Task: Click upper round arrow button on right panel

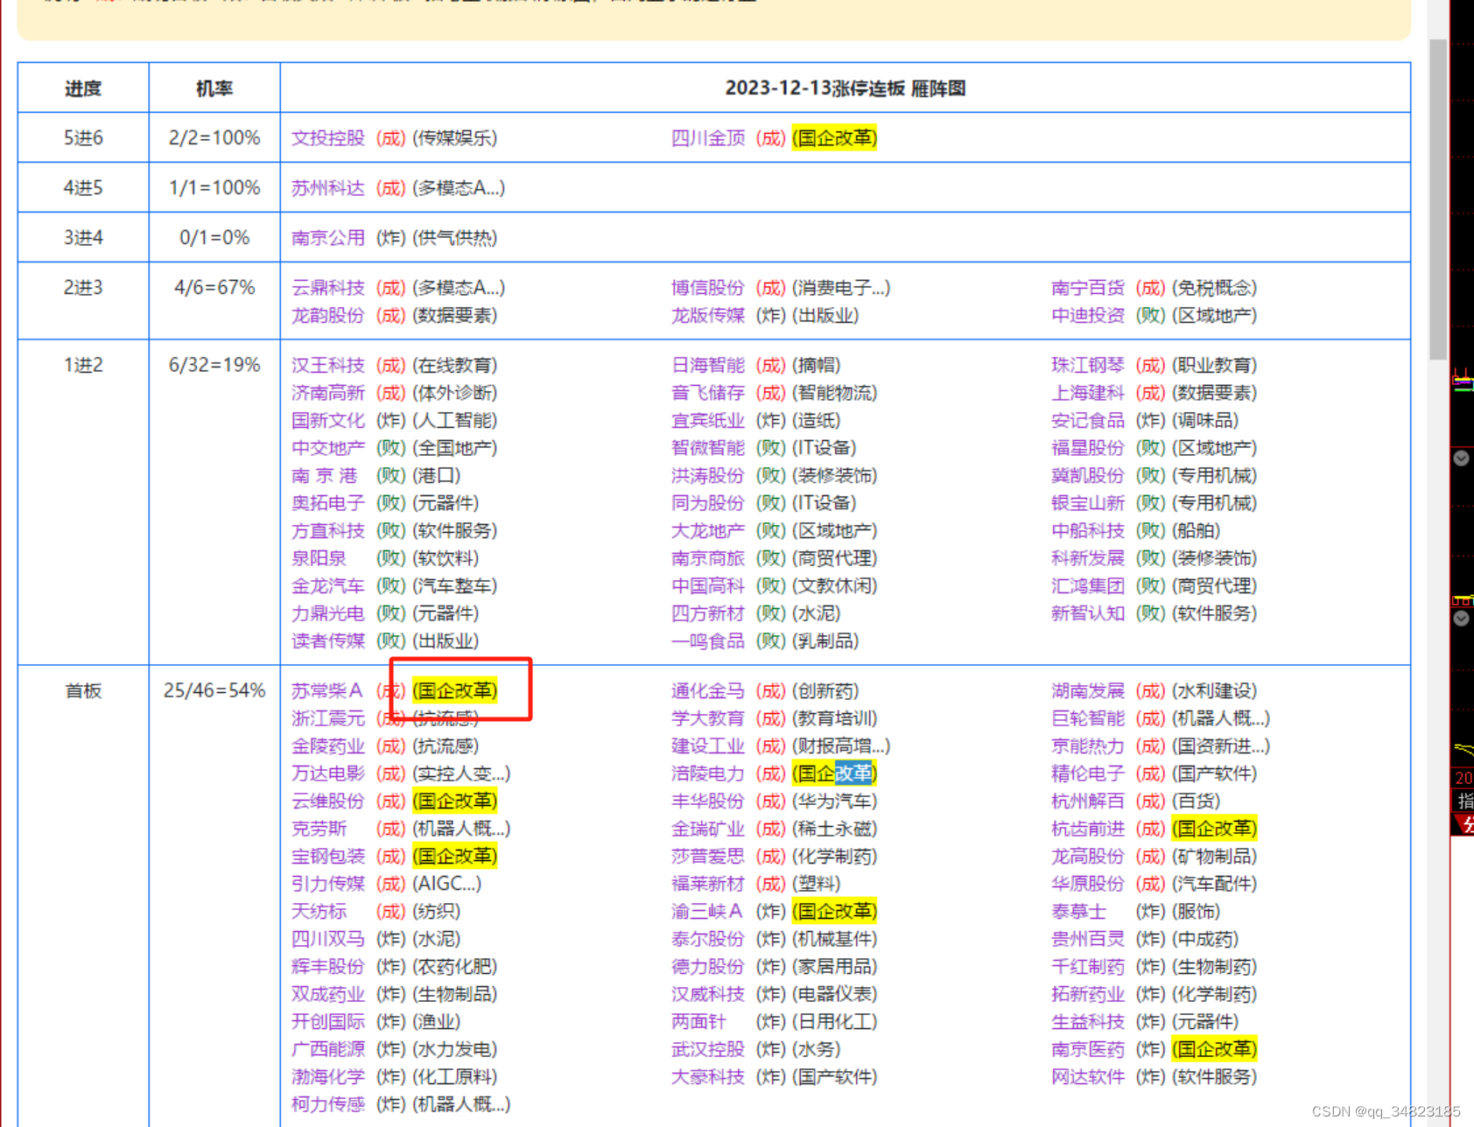Action: tap(1461, 458)
